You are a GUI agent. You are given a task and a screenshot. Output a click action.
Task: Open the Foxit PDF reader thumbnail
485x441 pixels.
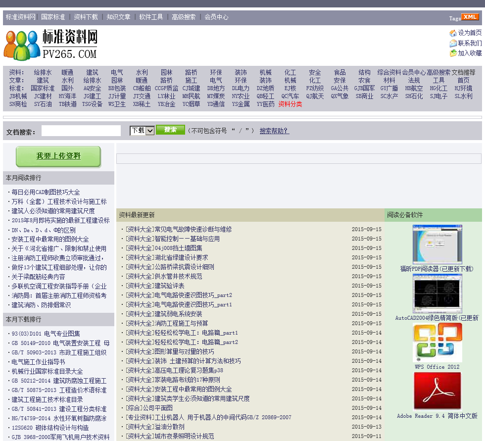point(437,244)
